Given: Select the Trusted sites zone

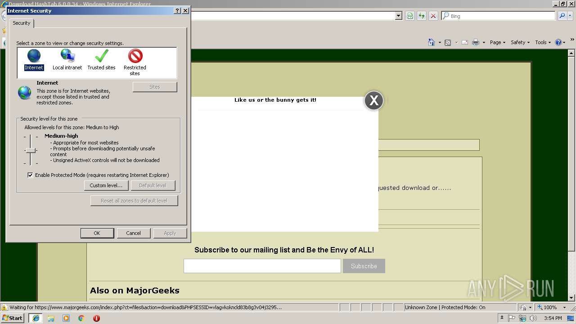Looking at the screenshot, I should pos(102,60).
